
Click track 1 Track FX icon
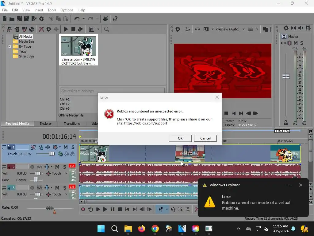[x=48, y=147]
